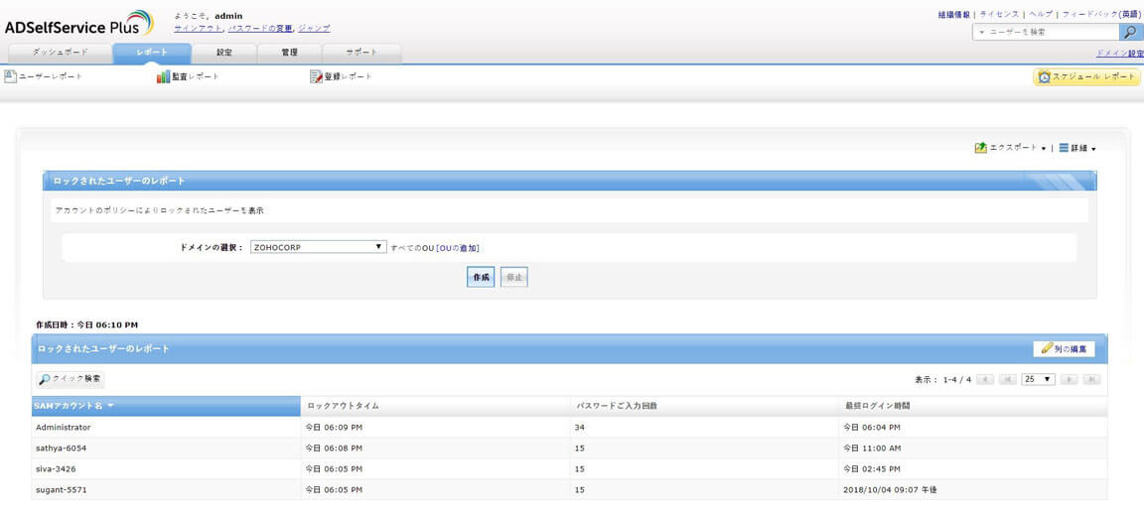Image resolution: width=1144 pixels, height=519 pixels.
Task: Click OUの追加 link
Action: click(x=460, y=248)
